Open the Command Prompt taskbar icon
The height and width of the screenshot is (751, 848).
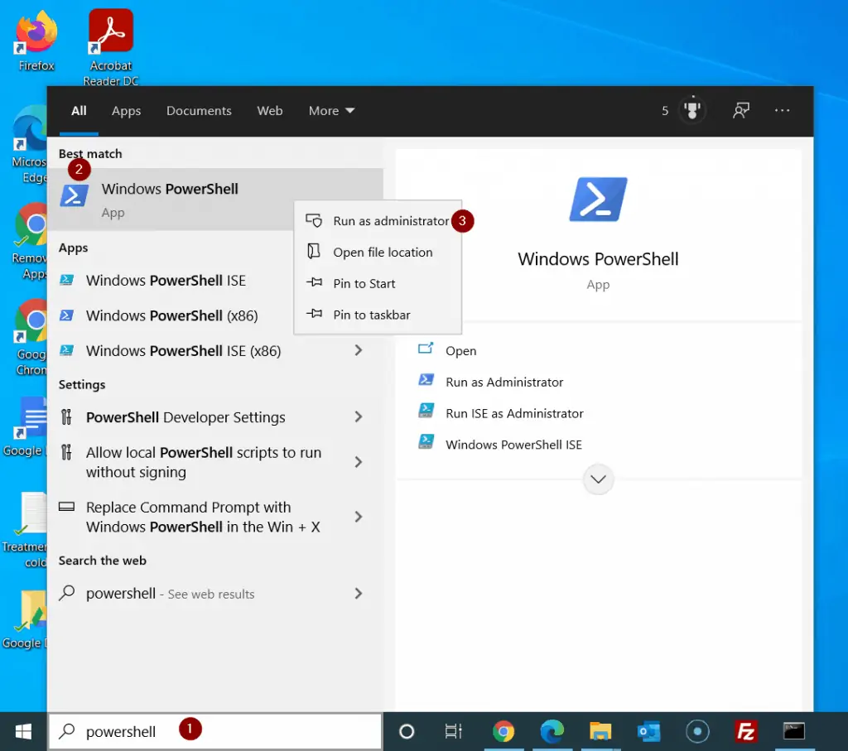(794, 731)
